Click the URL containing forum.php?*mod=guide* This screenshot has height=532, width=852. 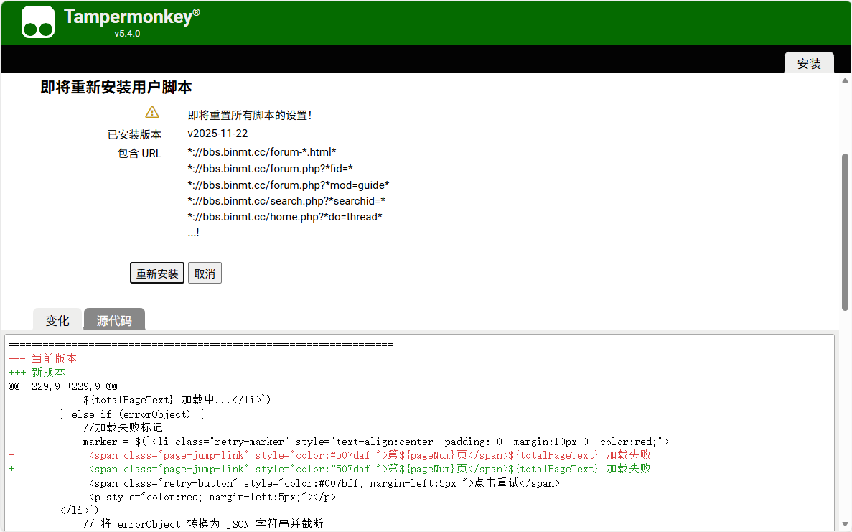[x=289, y=185]
